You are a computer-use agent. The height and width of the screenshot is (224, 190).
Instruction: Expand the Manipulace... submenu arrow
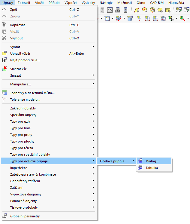(x=93, y=84)
